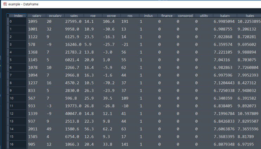The height and width of the screenshot is (149, 261).
Task: Select lsalary cell 6.340359
Action: 223,98
